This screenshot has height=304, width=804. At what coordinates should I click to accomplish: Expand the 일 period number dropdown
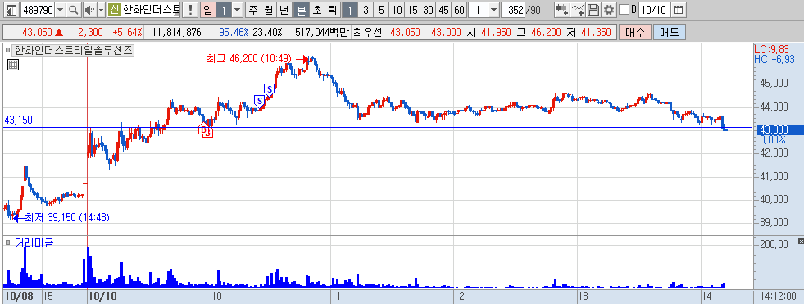pyautogui.click(x=238, y=9)
